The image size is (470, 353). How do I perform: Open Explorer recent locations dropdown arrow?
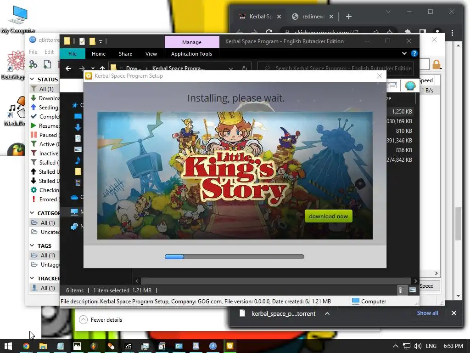[x=93, y=68]
